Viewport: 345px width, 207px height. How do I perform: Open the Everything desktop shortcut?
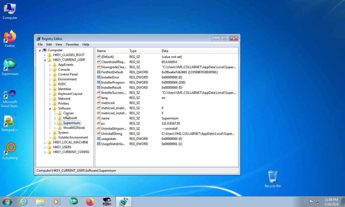point(10,151)
